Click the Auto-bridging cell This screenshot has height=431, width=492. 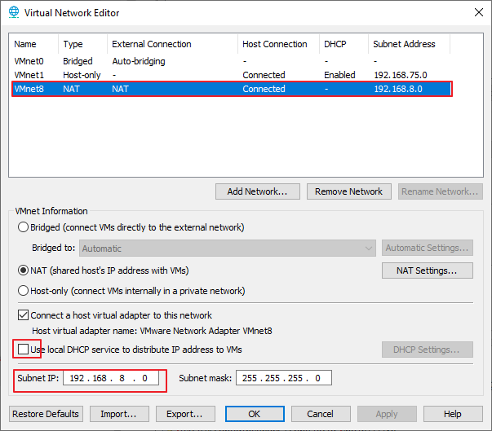coord(139,61)
